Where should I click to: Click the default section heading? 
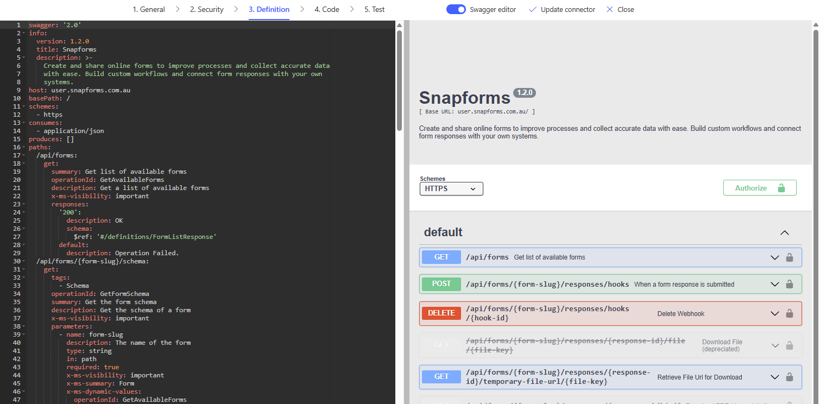click(443, 232)
